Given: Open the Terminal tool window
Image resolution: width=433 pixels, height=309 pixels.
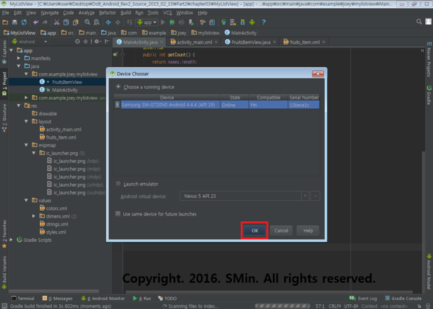Looking at the screenshot, I should (x=23, y=298).
